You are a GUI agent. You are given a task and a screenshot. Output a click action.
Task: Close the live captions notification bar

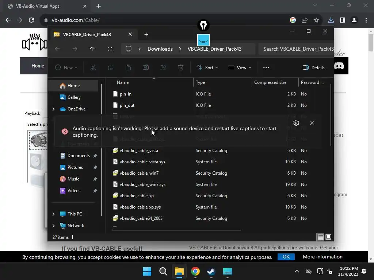click(x=312, y=123)
